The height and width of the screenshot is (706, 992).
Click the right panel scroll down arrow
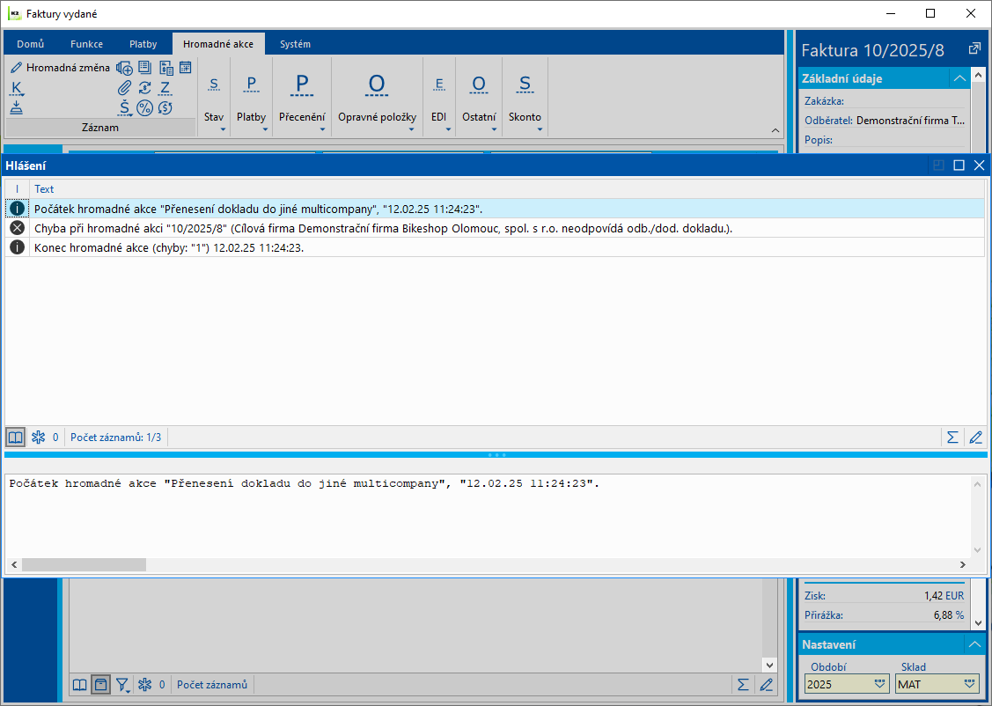point(978,623)
